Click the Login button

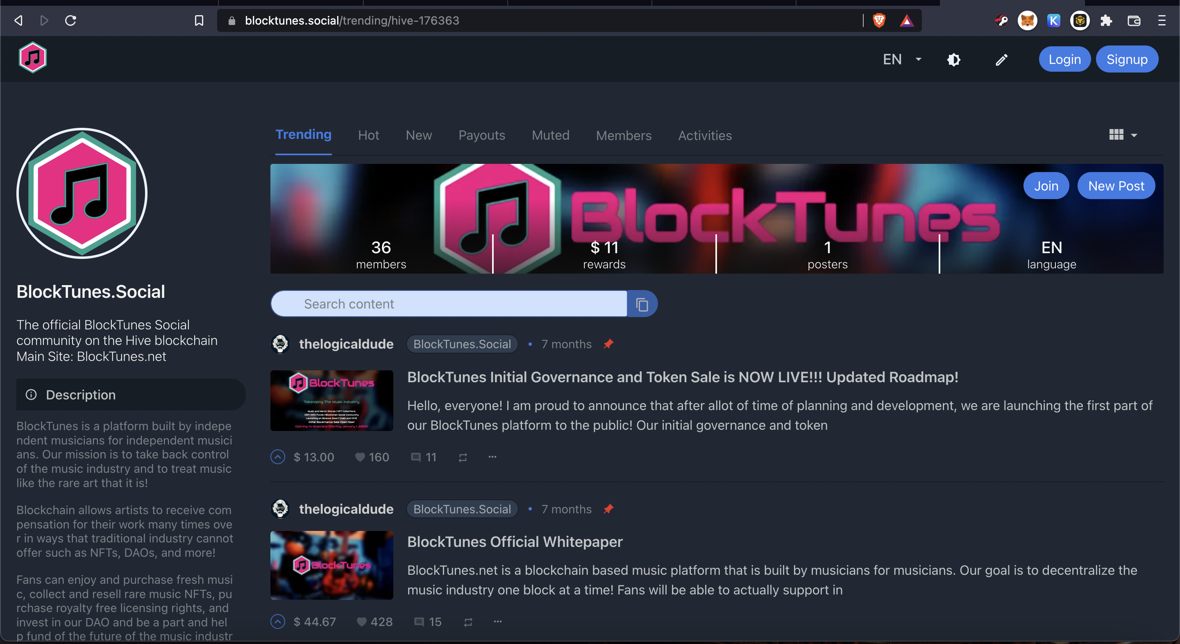[x=1064, y=59]
